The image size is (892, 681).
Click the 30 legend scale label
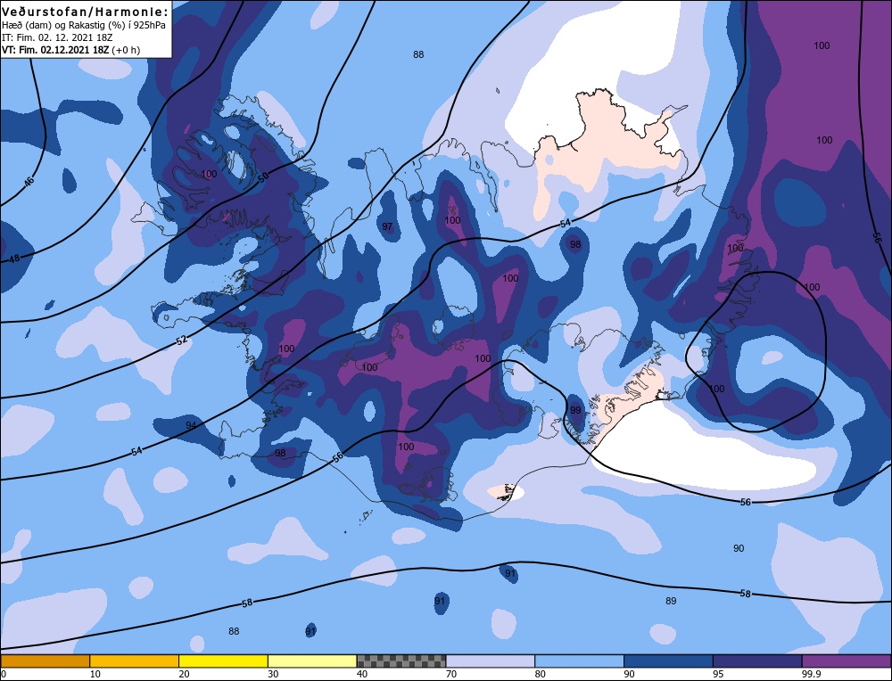(273, 674)
